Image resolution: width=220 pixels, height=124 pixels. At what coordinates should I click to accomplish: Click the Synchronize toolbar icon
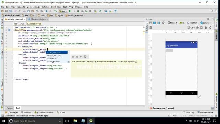[11, 11]
